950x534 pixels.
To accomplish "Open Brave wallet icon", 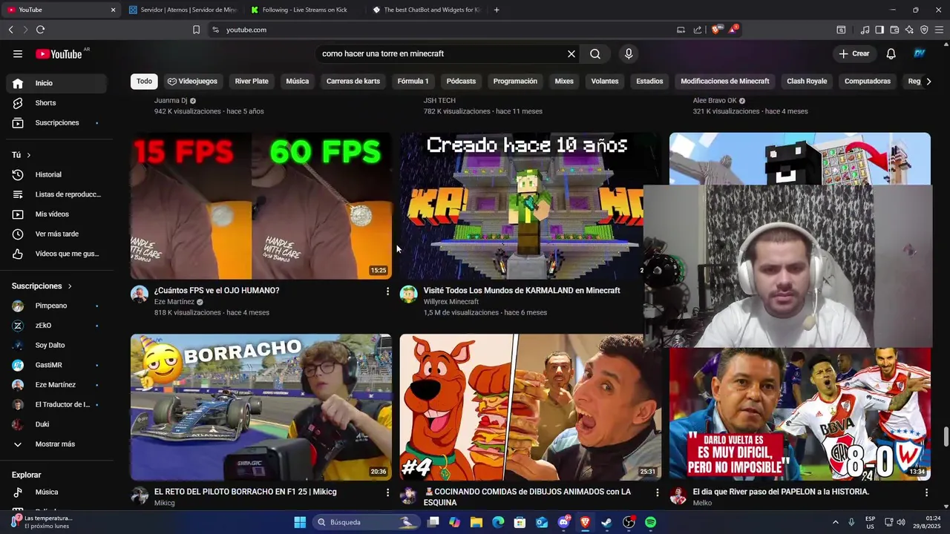I will pos(894,30).
